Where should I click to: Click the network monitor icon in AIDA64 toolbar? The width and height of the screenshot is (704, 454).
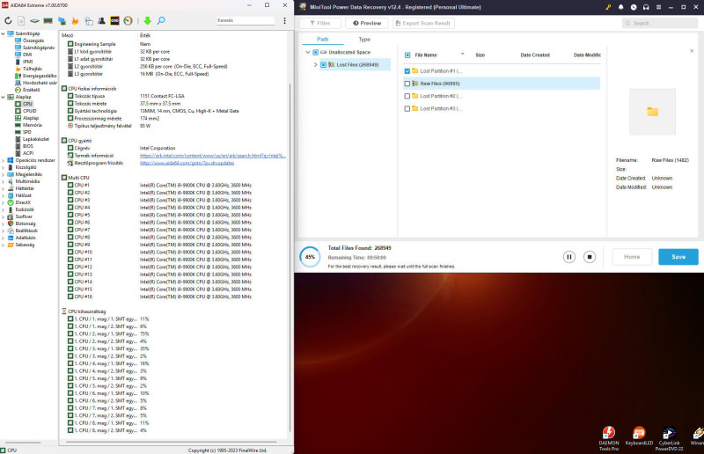point(62,20)
